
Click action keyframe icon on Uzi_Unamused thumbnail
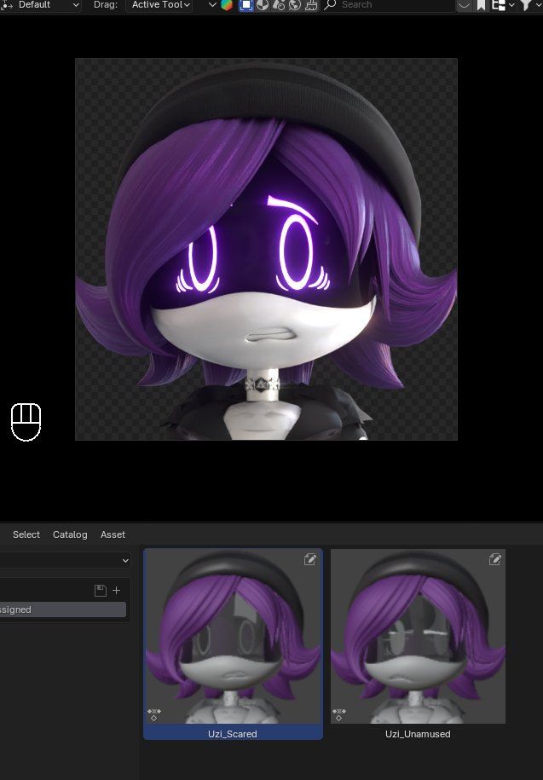point(339,714)
